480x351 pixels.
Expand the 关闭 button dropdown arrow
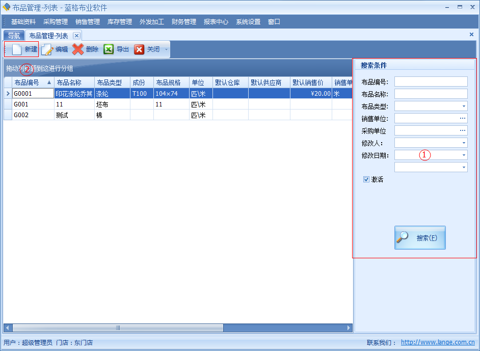tap(166, 49)
